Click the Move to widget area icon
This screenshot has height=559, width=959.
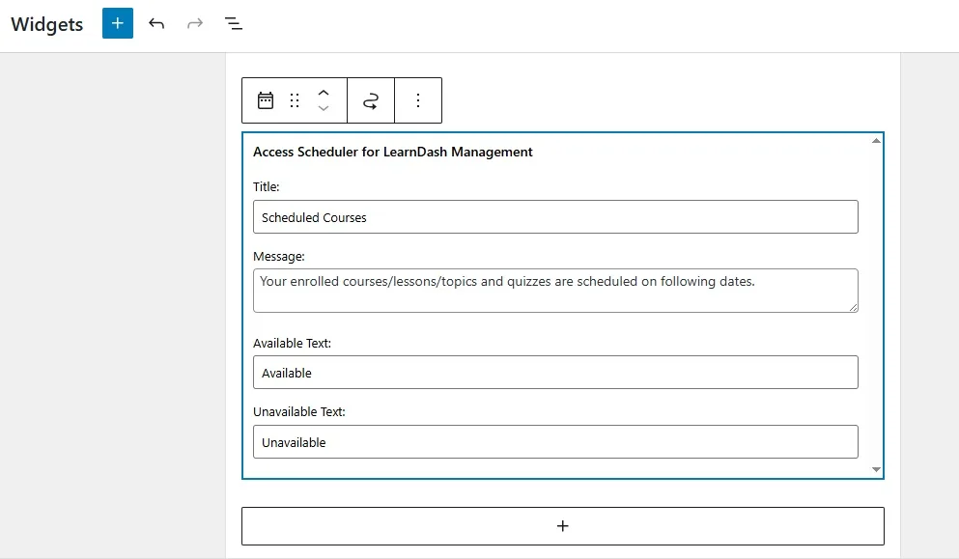371,100
